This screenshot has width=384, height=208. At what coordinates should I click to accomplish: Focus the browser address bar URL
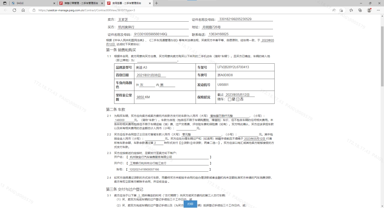tap(87, 10)
